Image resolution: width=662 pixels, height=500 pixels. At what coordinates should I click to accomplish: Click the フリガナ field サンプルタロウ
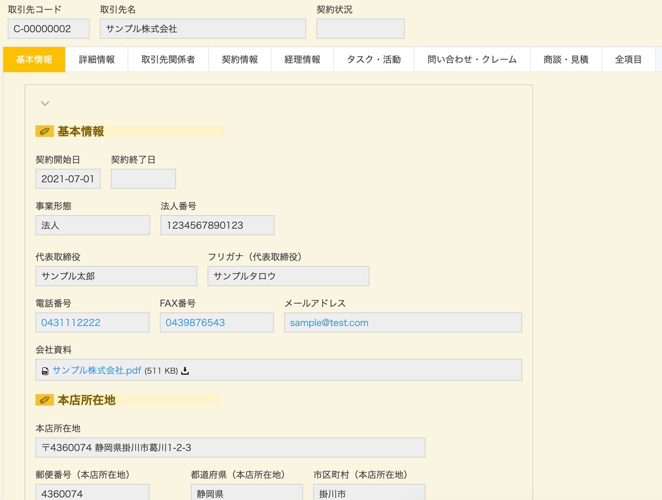tap(288, 276)
